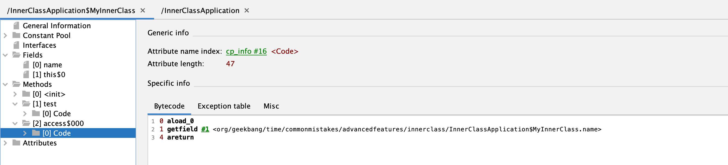Collapse the Fields tree node
Image resolution: width=728 pixels, height=165 pixels.
click(5, 55)
